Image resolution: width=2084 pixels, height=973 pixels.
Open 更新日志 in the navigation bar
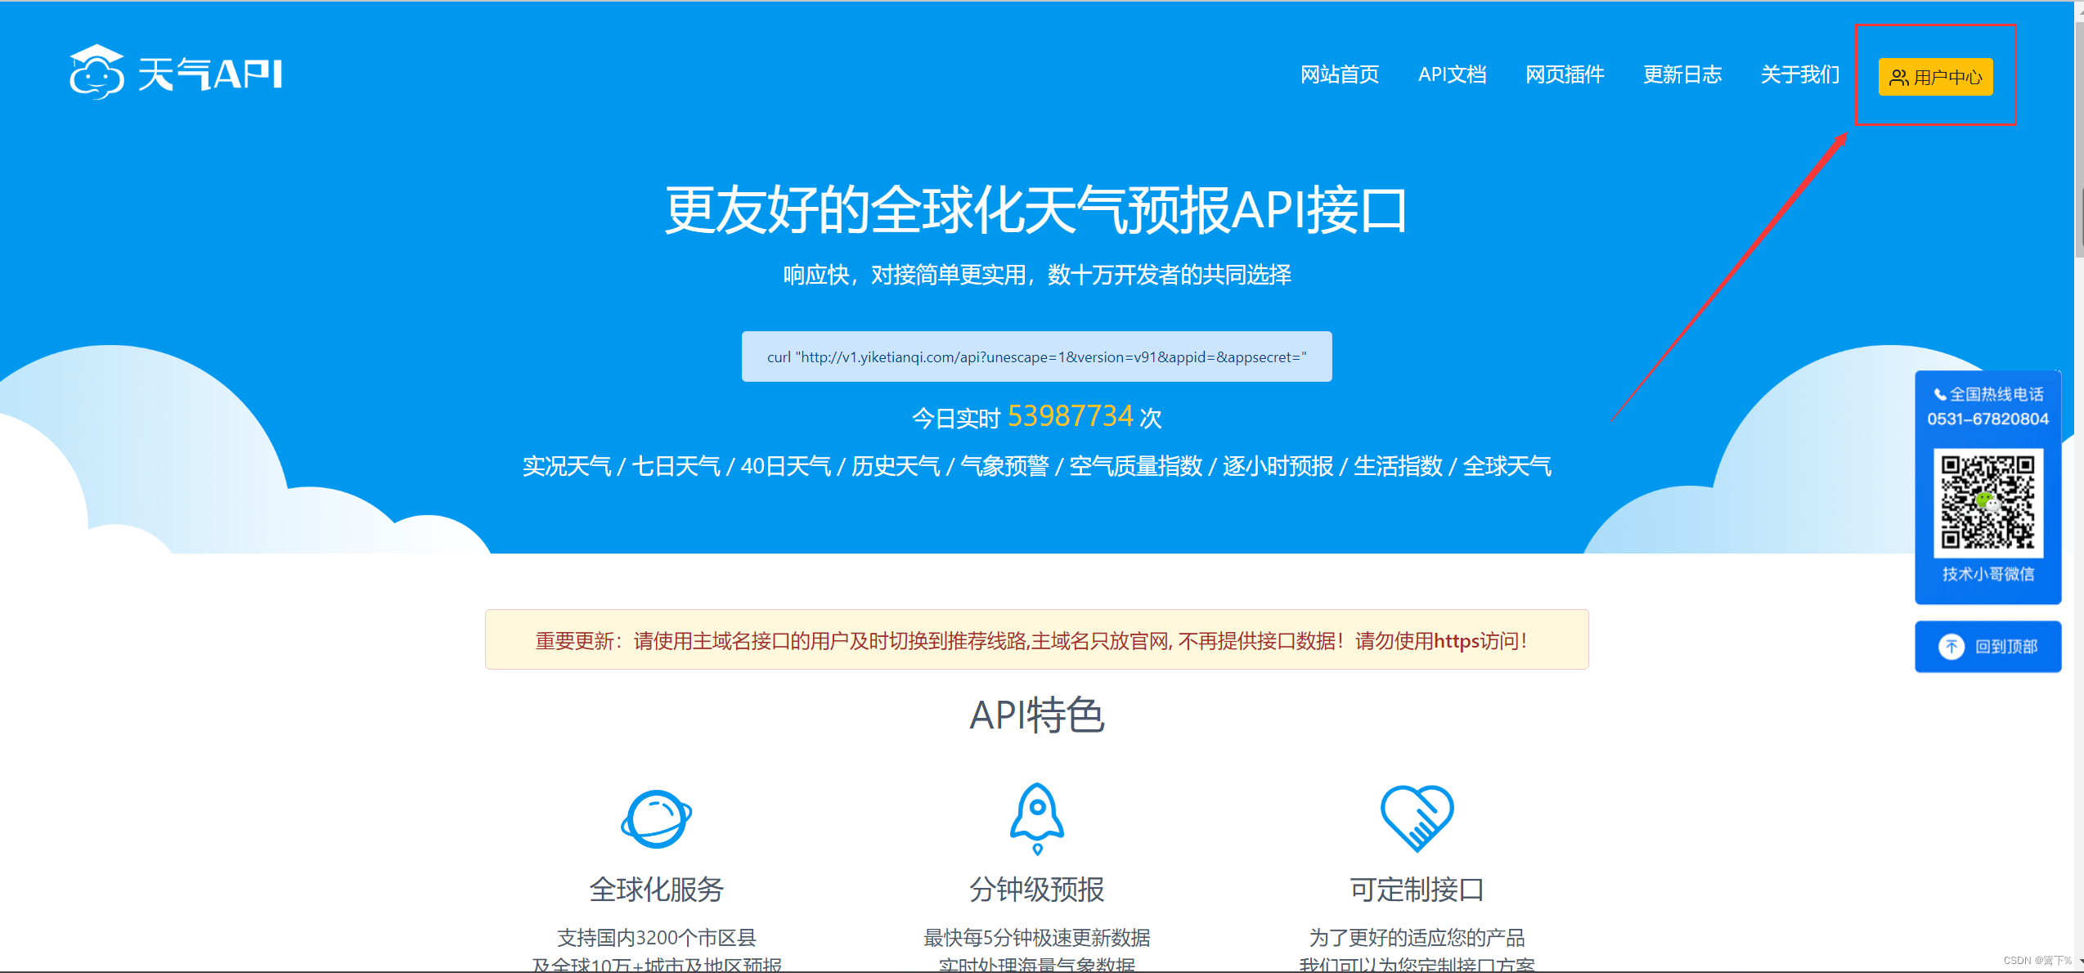coord(1682,74)
